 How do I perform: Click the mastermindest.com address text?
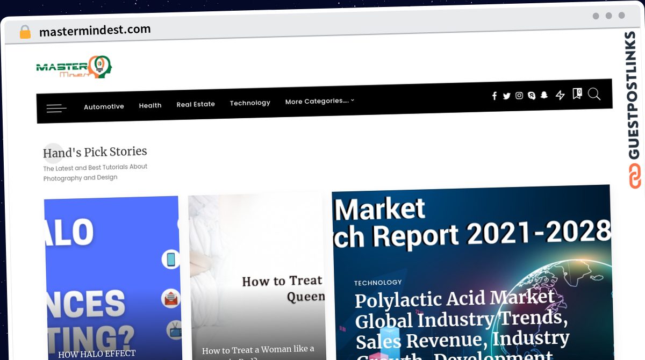95,31
